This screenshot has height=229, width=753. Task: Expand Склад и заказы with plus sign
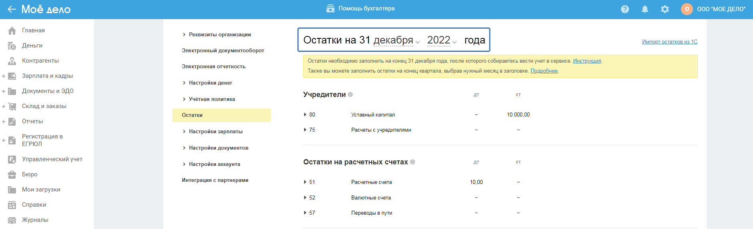4,107
